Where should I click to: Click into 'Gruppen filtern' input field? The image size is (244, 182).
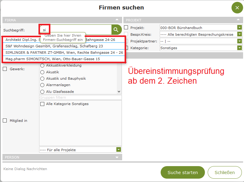(80, 97)
